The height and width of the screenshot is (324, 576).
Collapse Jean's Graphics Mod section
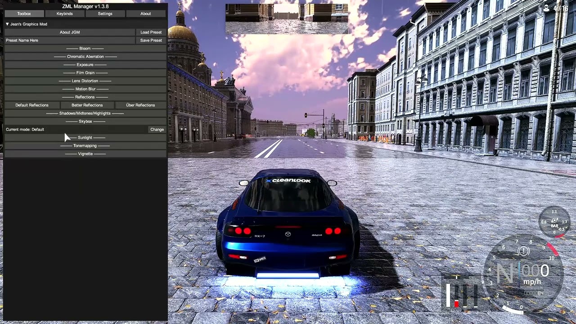click(7, 24)
